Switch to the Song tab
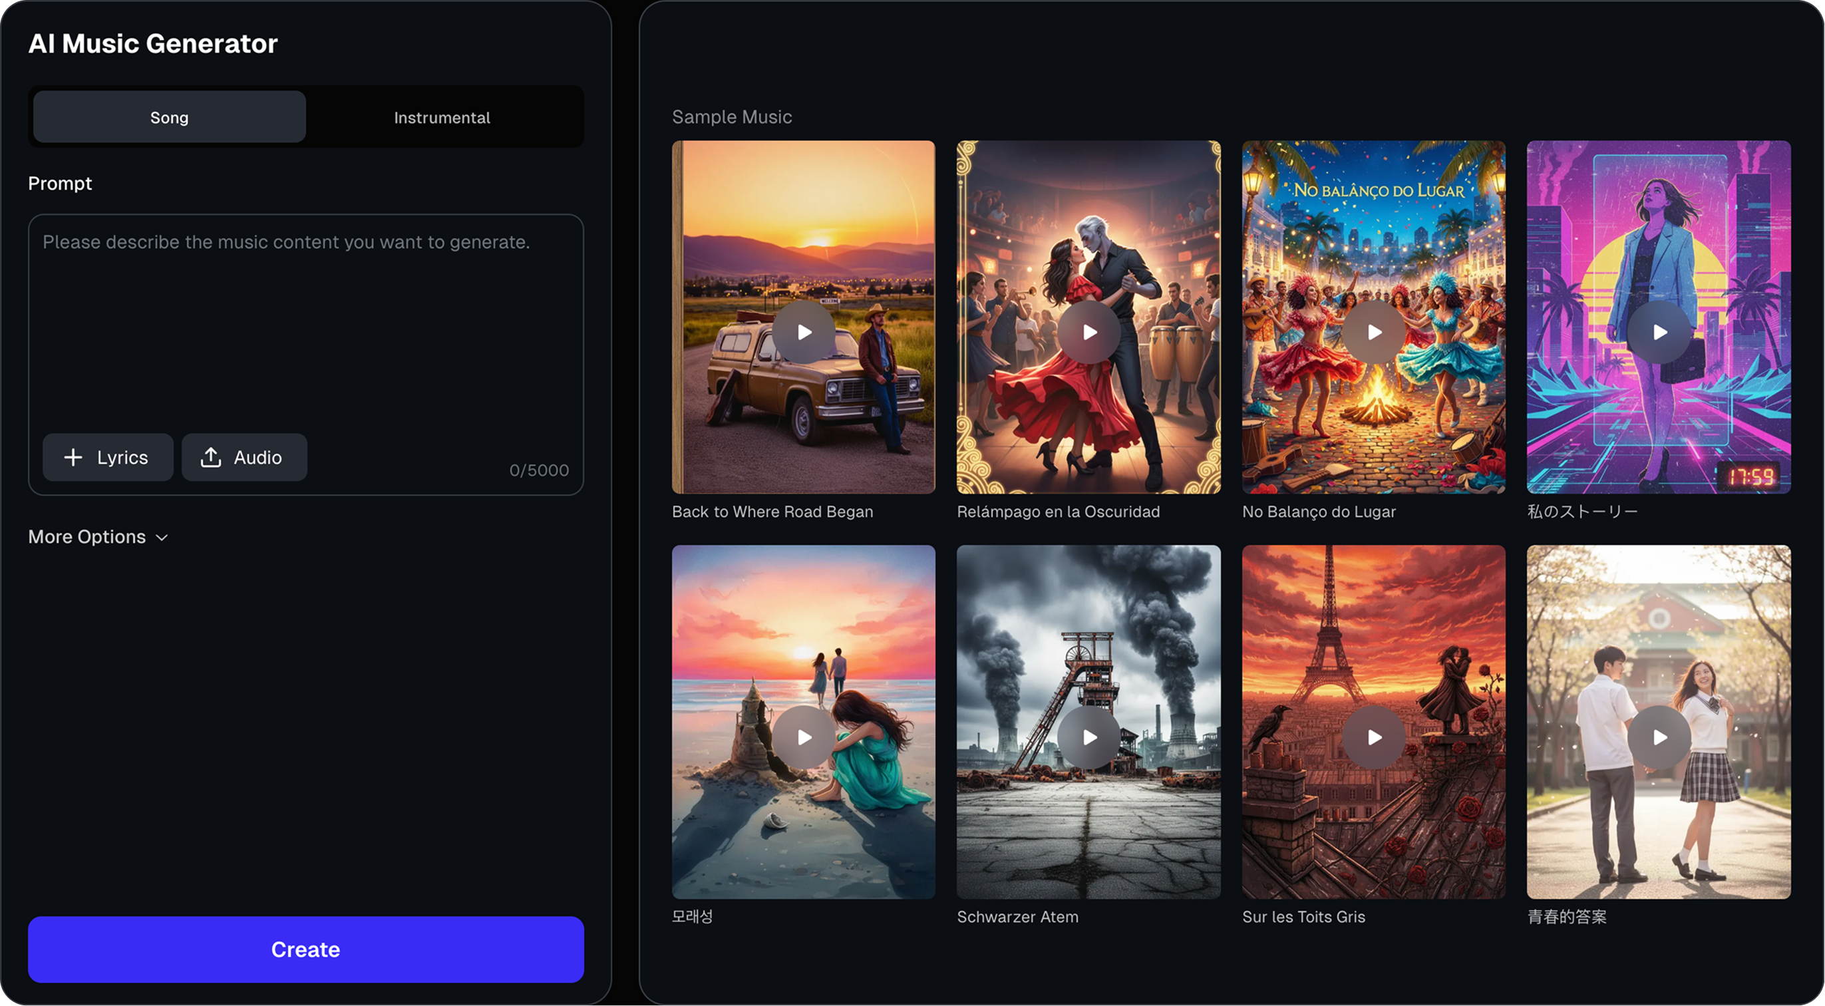 169,118
